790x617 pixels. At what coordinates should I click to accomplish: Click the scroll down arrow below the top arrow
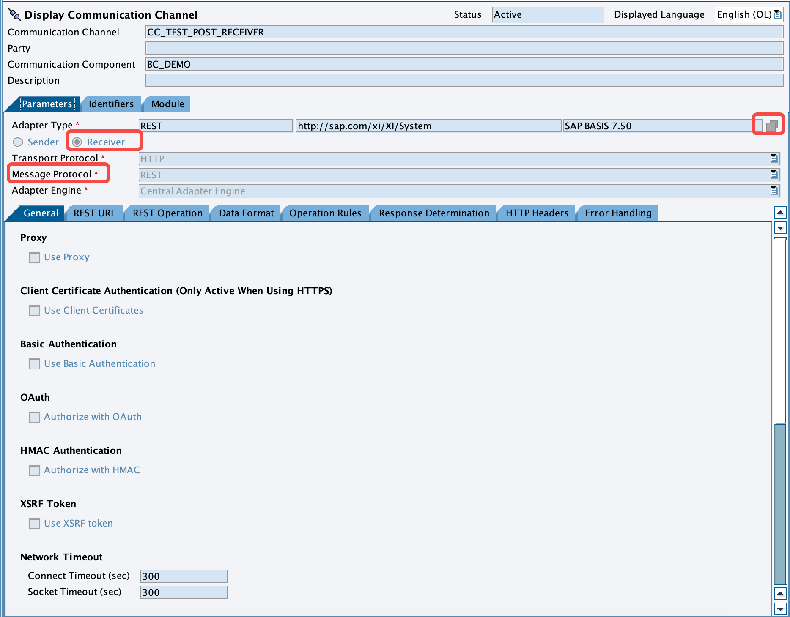coord(780,228)
